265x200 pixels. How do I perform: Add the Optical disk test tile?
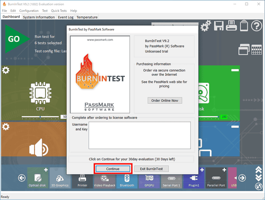[46, 170]
